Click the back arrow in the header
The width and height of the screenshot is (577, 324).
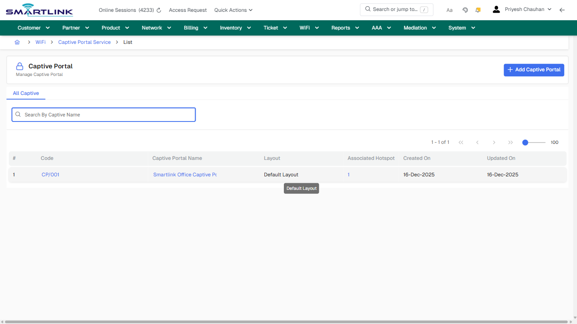click(562, 10)
